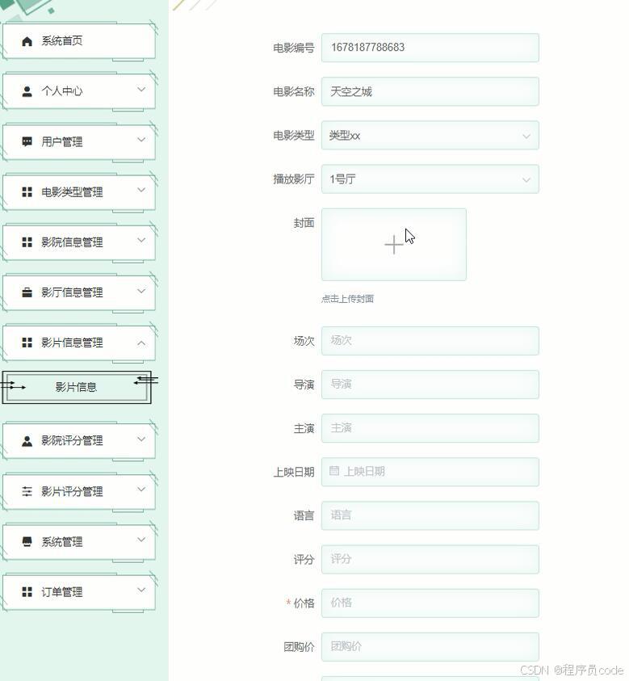Click the 点击上传封面 link
Viewport: 629px width, 681px height.
pyautogui.click(x=348, y=299)
